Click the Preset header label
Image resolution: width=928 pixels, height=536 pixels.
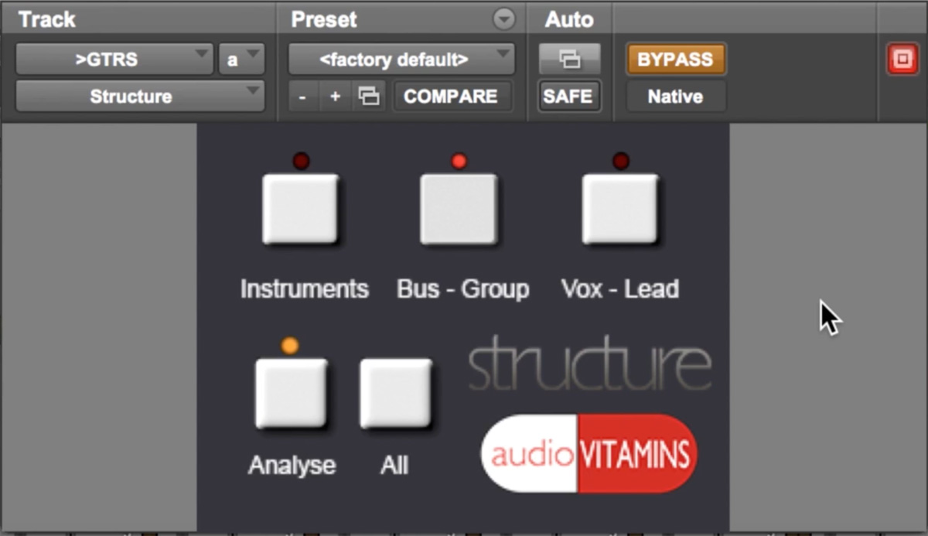(x=324, y=20)
